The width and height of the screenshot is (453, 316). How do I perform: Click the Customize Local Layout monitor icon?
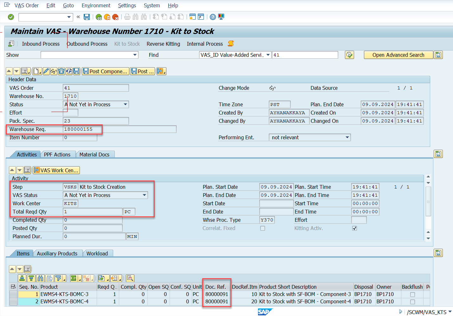tap(221, 17)
